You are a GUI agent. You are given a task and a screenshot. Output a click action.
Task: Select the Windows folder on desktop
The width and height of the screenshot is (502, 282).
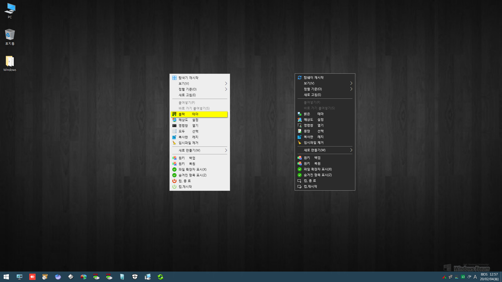(x=10, y=63)
